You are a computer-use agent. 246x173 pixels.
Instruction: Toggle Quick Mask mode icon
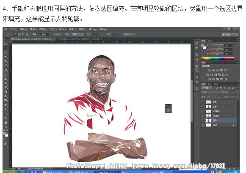pyautogui.click(x=6, y=139)
